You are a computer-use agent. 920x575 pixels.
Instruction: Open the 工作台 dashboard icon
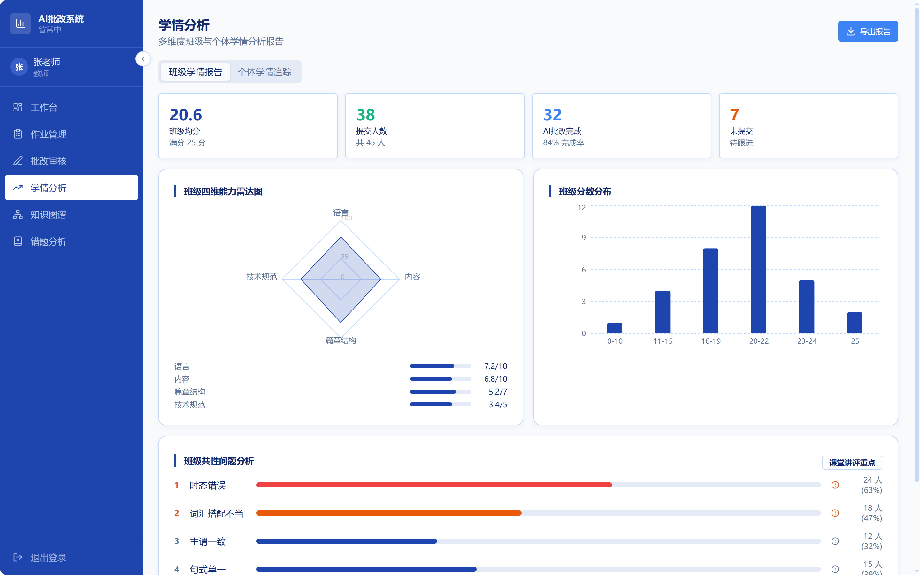coord(18,107)
